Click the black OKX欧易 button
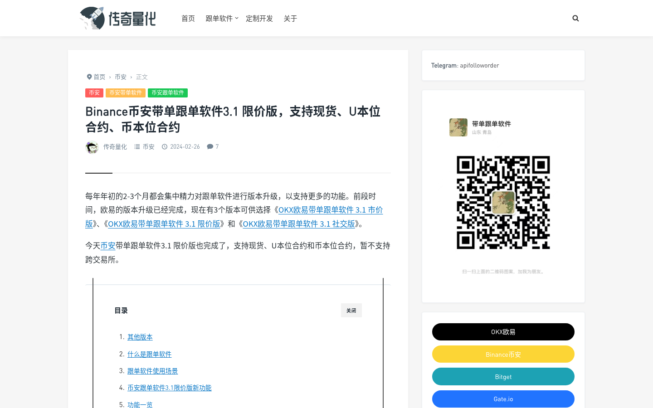 point(503,332)
